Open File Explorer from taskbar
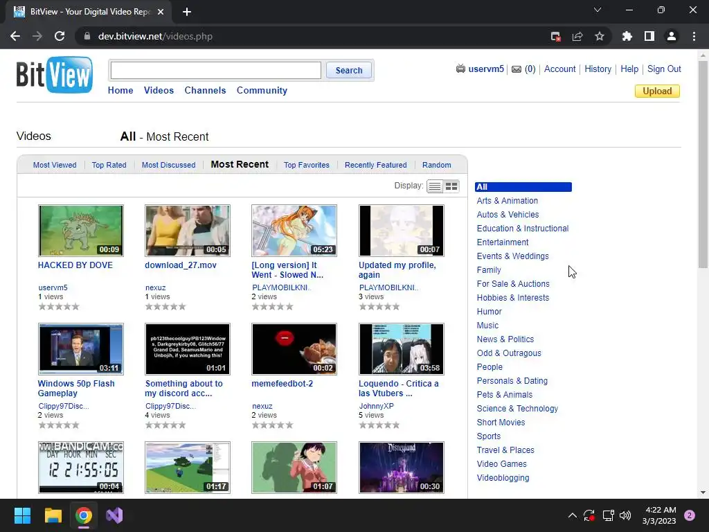Image resolution: width=709 pixels, height=532 pixels. (x=53, y=515)
